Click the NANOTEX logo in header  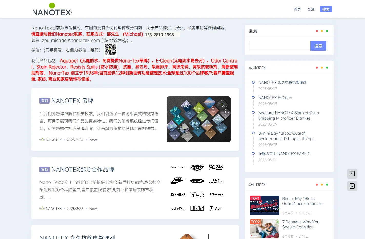point(52,9)
